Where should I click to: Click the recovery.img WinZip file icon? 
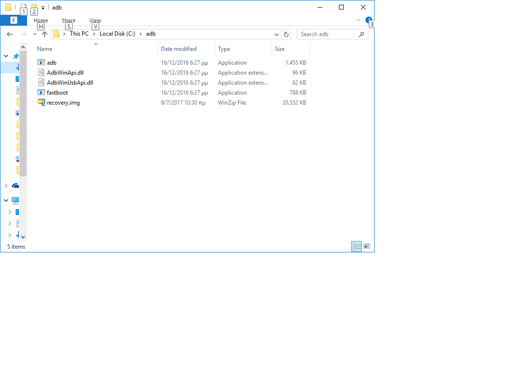coord(41,103)
